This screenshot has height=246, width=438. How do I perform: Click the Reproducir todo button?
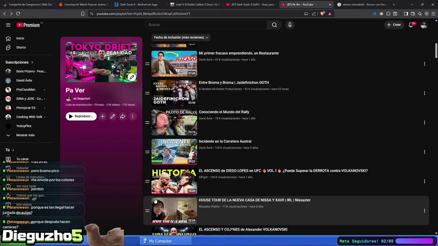pos(81,117)
